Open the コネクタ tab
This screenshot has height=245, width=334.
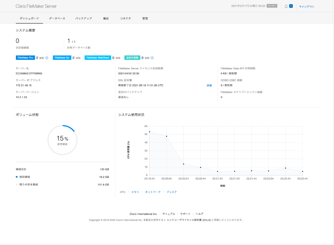pos(125,18)
